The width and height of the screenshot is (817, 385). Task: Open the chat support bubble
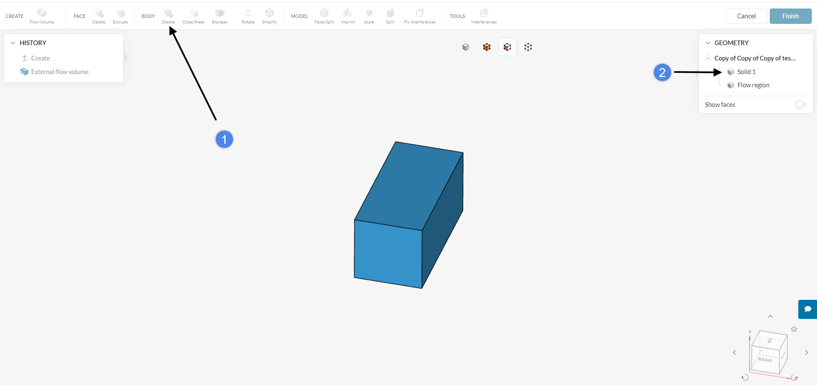pyautogui.click(x=808, y=309)
